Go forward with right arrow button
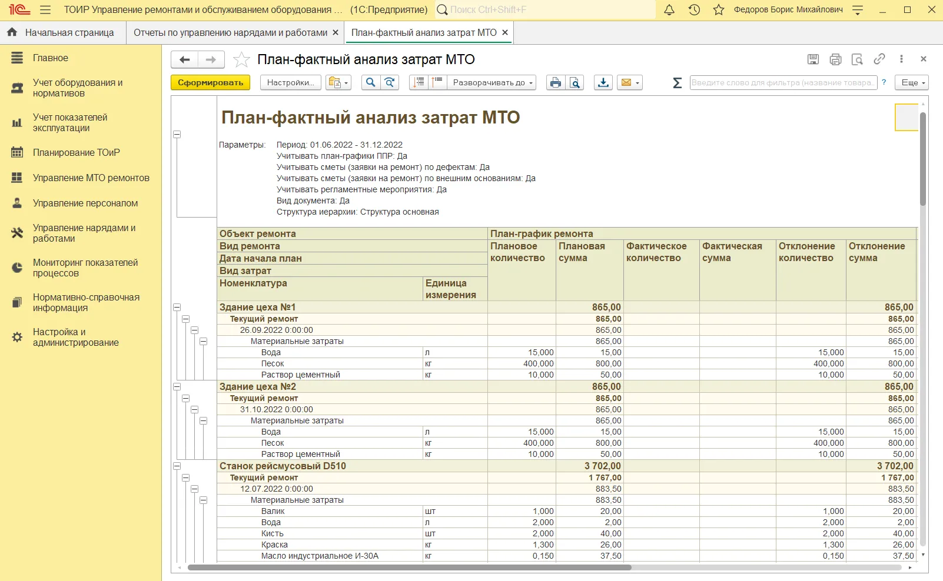The image size is (943, 581). pyautogui.click(x=211, y=59)
